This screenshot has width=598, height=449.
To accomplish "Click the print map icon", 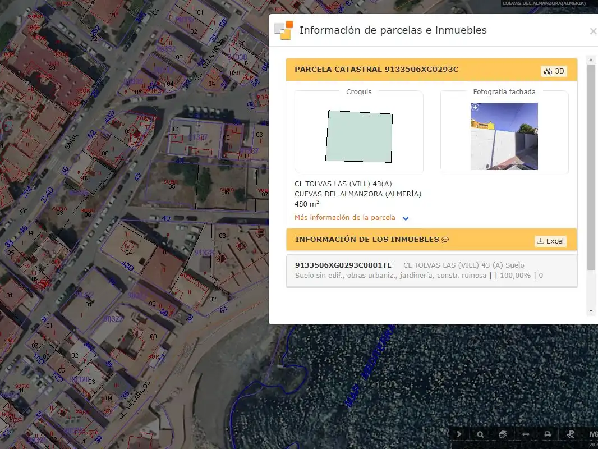I will [548, 434].
